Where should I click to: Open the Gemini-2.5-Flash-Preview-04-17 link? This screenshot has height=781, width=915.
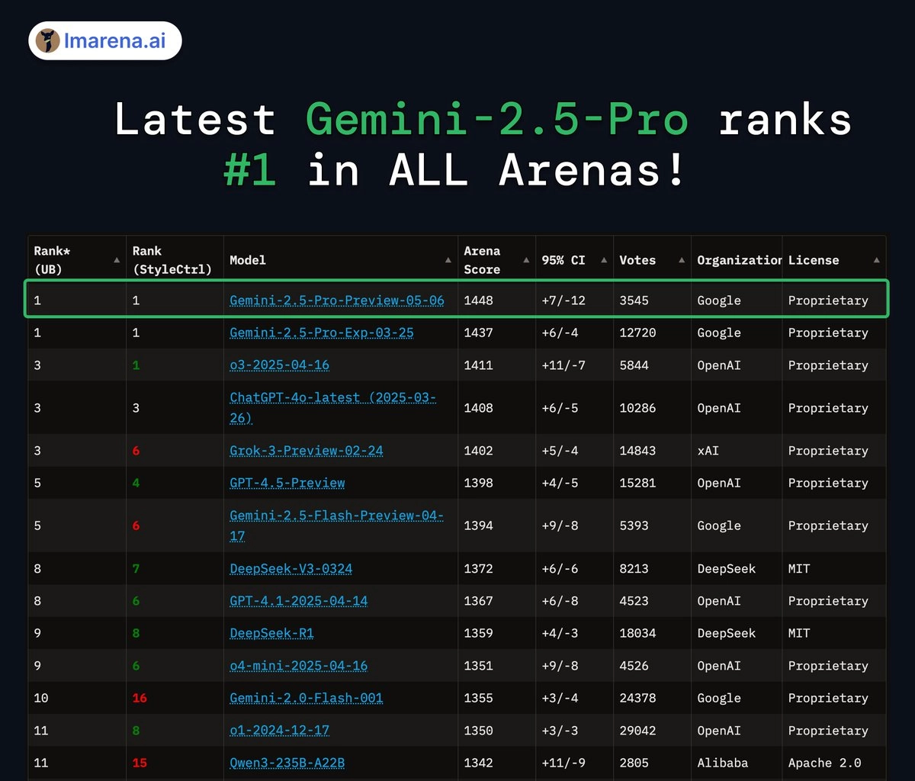(x=337, y=525)
